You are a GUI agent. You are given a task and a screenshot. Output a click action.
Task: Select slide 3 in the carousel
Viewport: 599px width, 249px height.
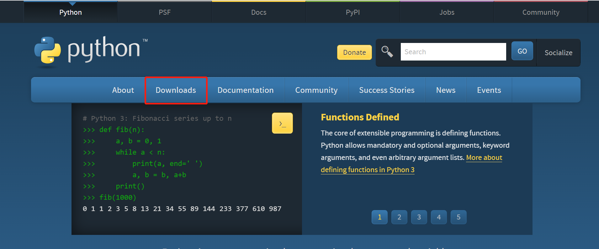(419, 217)
